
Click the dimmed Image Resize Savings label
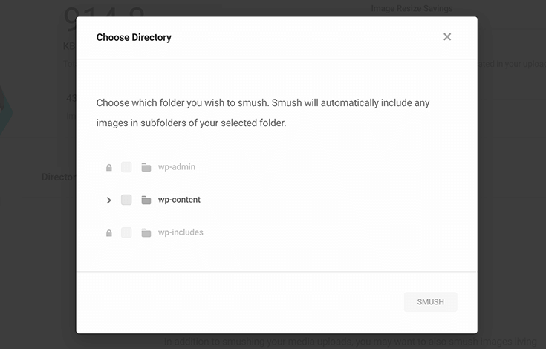pyautogui.click(x=412, y=8)
